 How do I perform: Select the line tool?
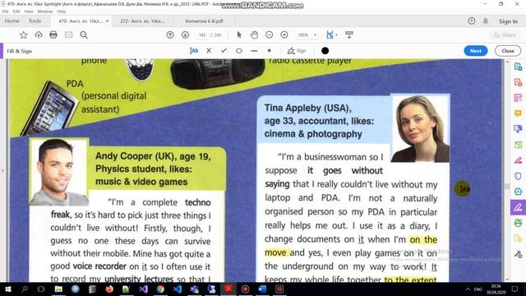(254, 51)
